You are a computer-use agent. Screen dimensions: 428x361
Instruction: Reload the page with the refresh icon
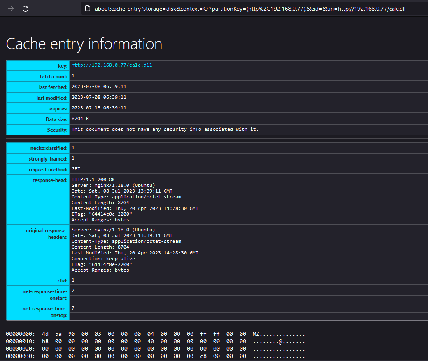click(26, 9)
